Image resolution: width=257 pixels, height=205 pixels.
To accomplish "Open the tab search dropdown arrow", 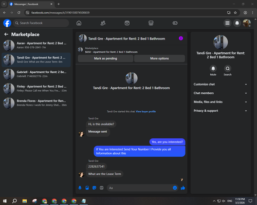I will (4, 4).
